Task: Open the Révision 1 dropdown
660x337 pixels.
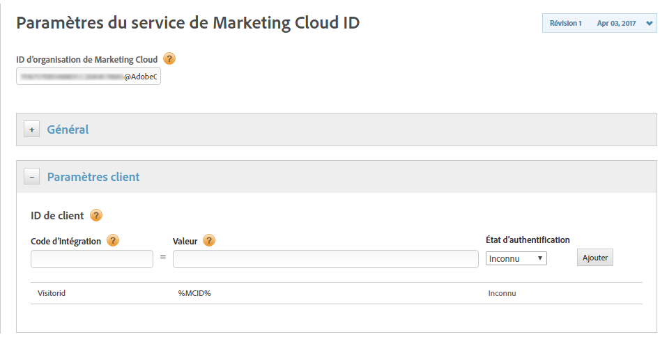Action: pos(599,24)
